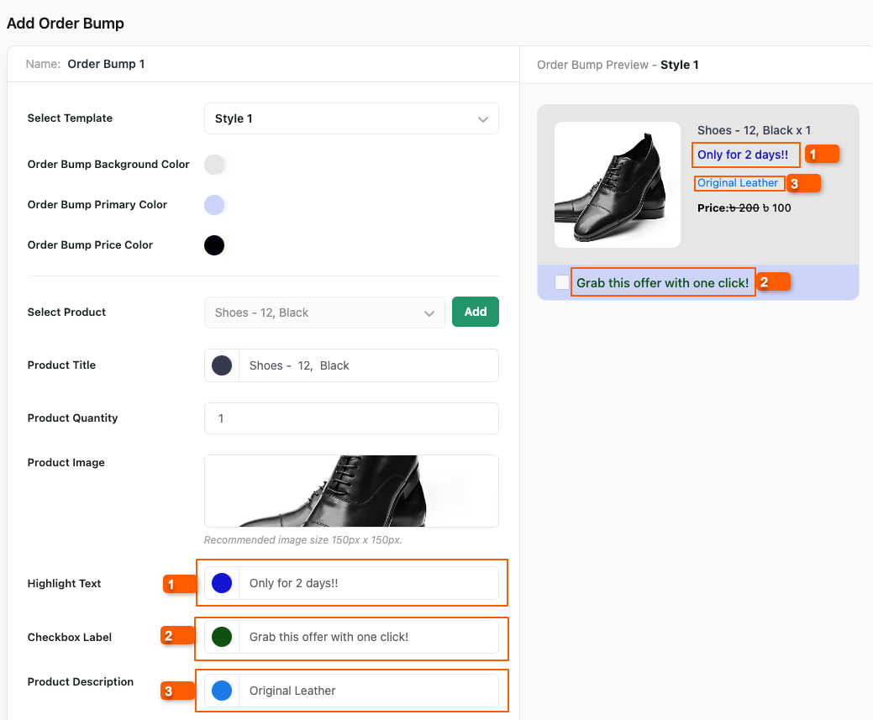Image resolution: width=873 pixels, height=720 pixels.
Task: Click the Product Title color circle
Action: pos(222,365)
